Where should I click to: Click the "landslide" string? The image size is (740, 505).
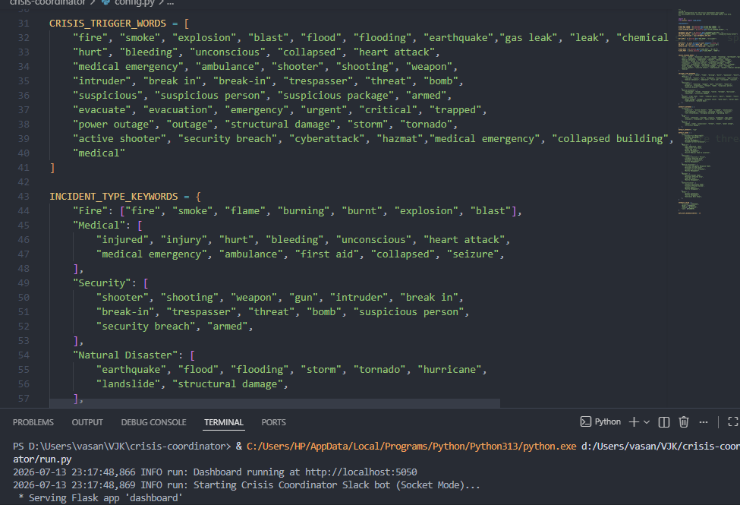(128, 384)
